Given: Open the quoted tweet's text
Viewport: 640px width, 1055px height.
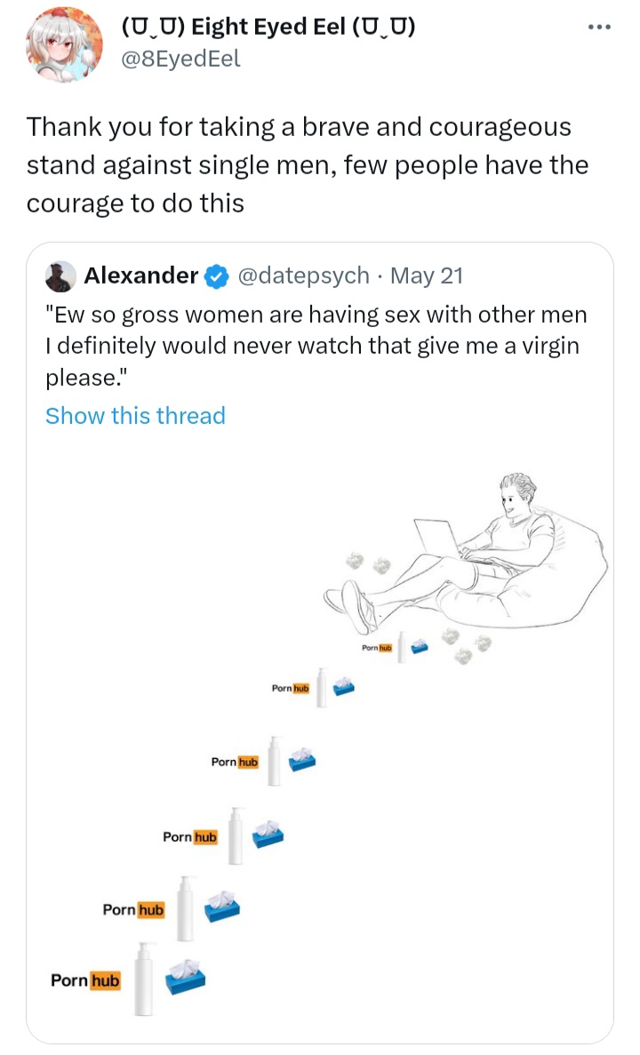Looking at the screenshot, I should pos(316,346).
